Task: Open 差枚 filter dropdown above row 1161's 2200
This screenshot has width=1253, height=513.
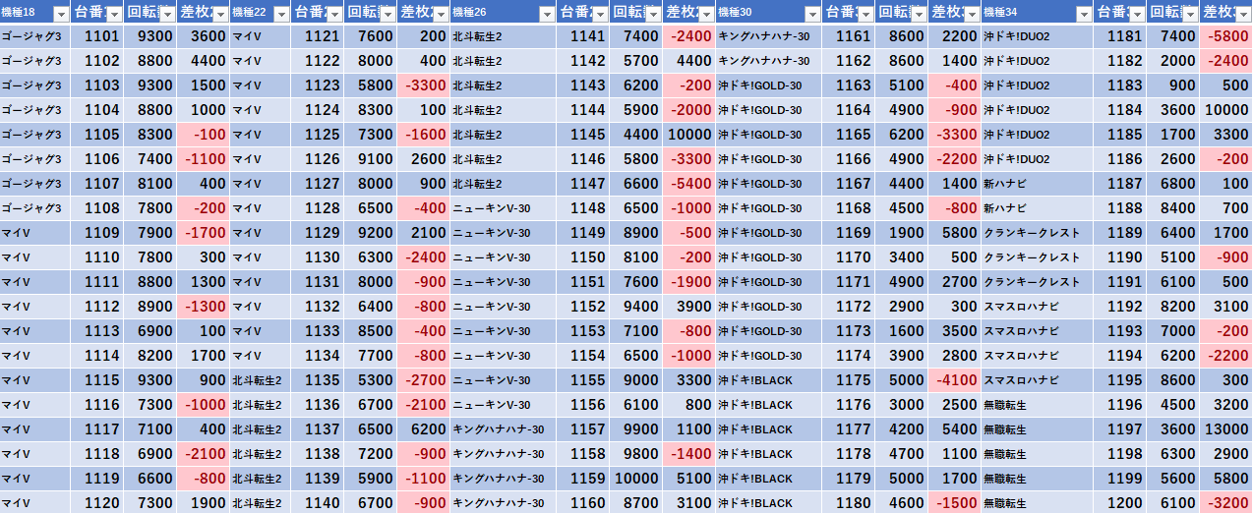Action: [971, 14]
